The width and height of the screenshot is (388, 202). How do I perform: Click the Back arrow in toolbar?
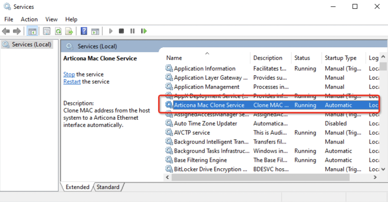(6, 31)
